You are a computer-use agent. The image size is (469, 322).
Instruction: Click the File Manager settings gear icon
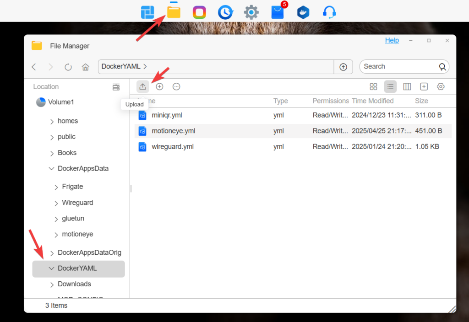441,86
